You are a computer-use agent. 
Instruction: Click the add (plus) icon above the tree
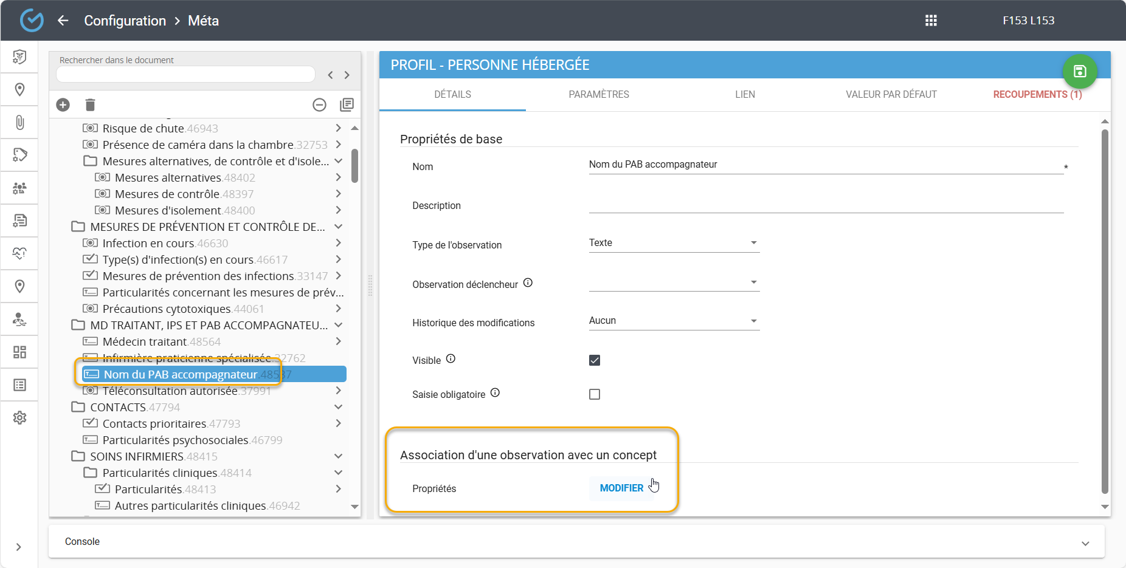pyautogui.click(x=63, y=104)
